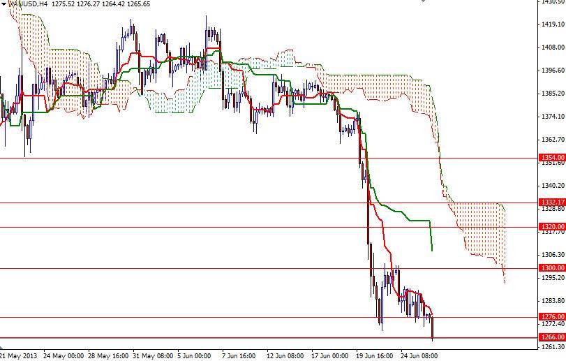Select the 1332.17 red price level label
Screen dimensions: 566x361
(552, 202)
